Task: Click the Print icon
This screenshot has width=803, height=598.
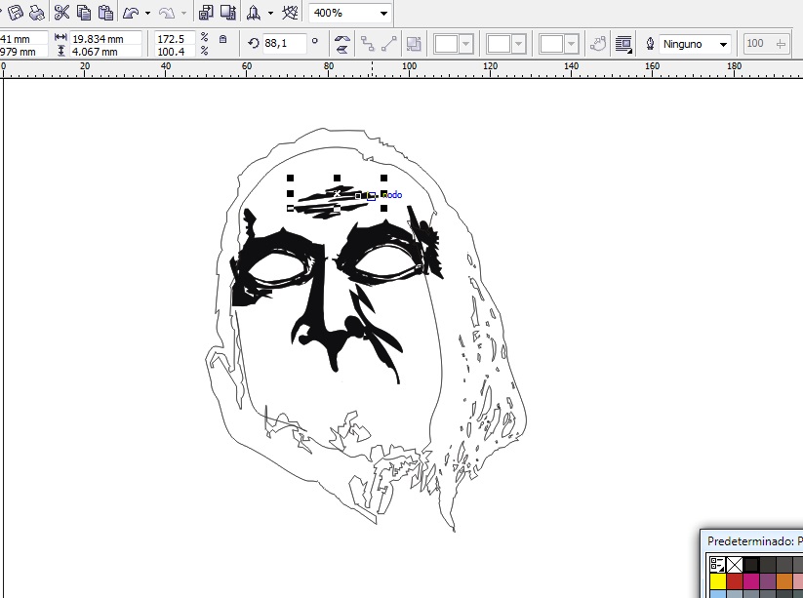Action: pos(36,13)
